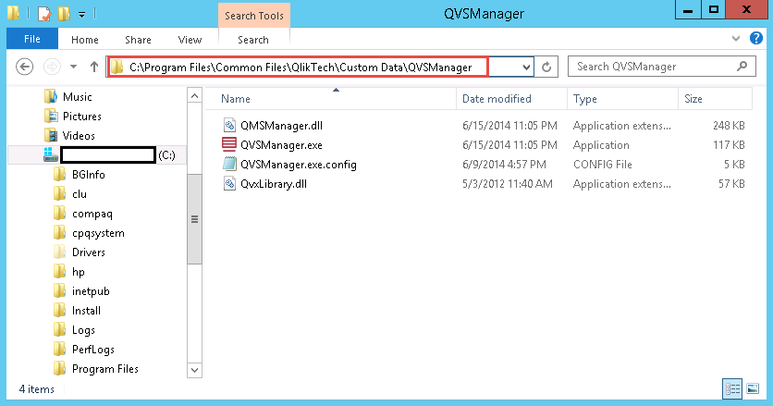
Task: Sort by the Size column header
Action: click(715, 99)
